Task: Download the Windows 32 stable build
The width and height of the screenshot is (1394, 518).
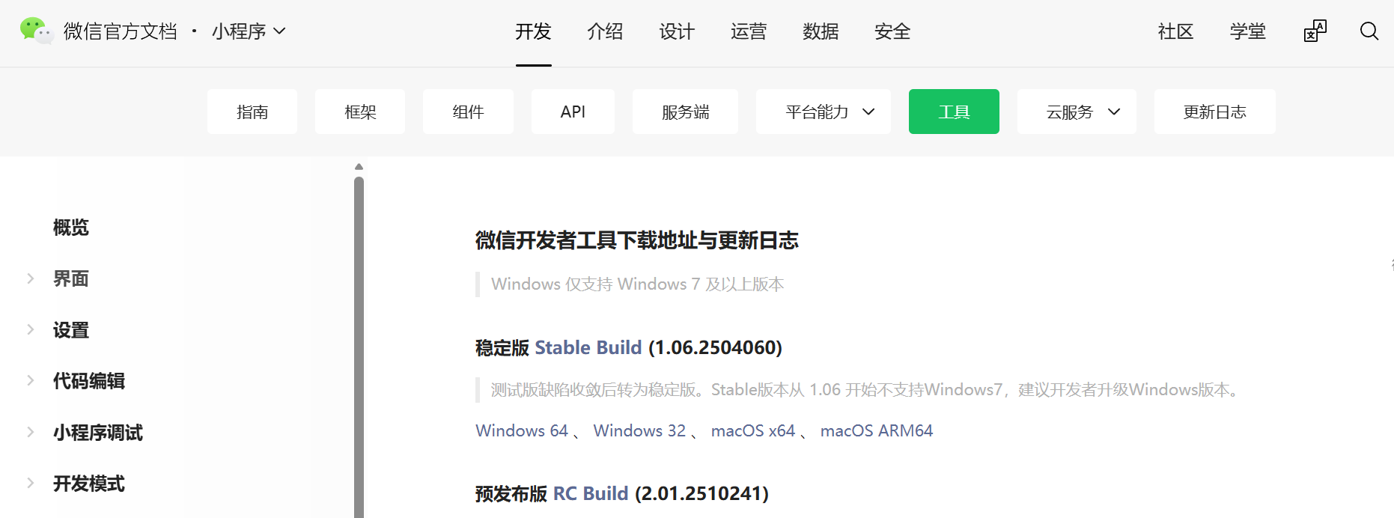Action: pyautogui.click(x=639, y=430)
